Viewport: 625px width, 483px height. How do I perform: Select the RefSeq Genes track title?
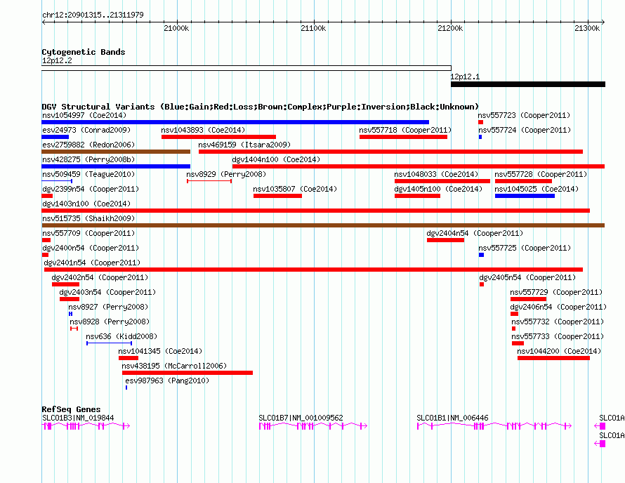pos(71,409)
